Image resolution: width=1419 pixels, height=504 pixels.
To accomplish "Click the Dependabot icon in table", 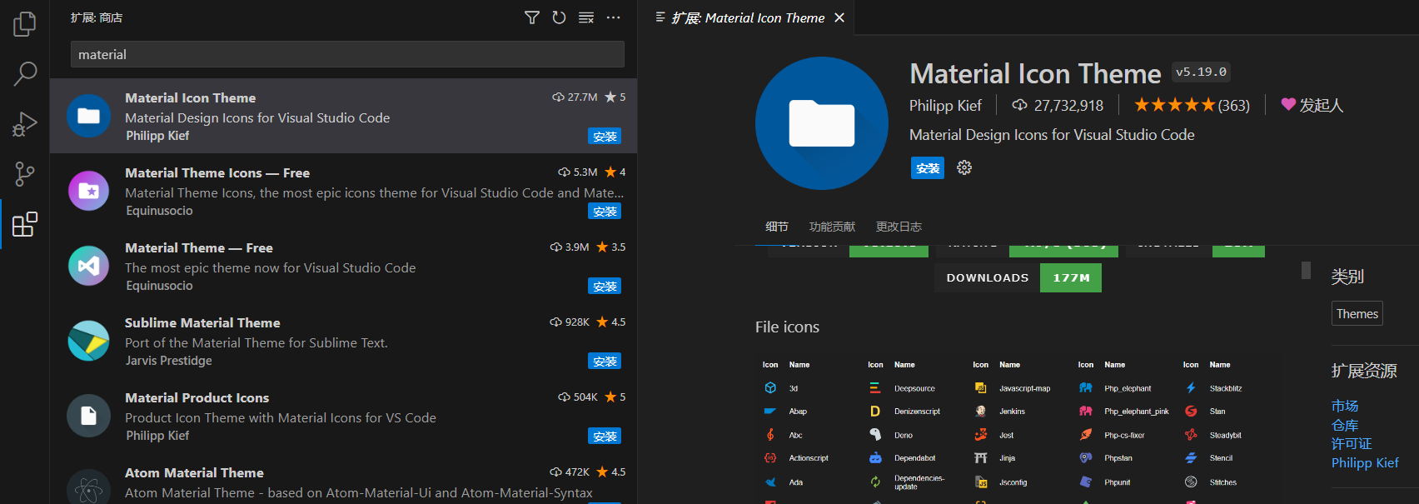I will tap(875, 458).
